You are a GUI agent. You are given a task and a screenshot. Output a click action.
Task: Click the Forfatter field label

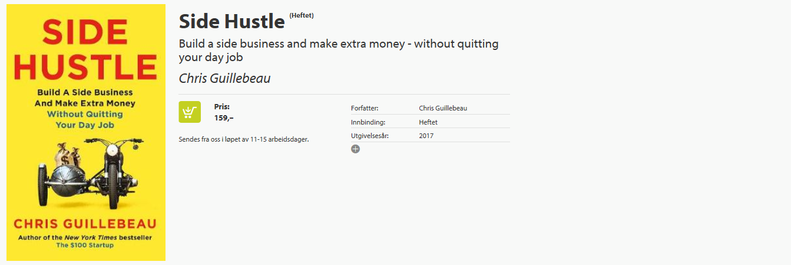[365, 108]
